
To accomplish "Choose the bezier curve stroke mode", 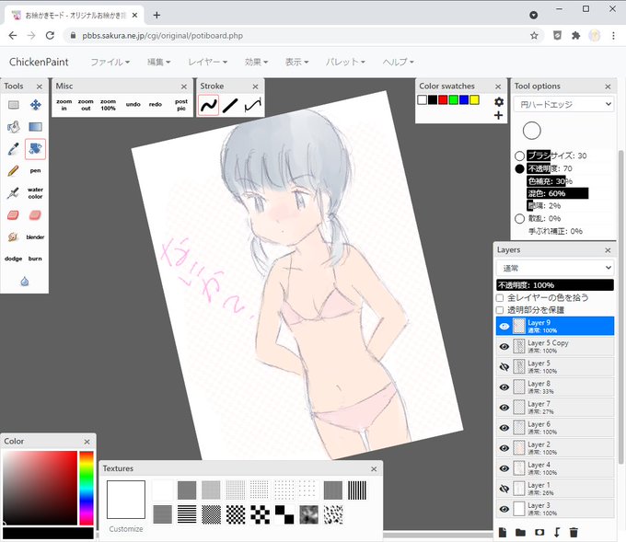I will (x=253, y=106).
